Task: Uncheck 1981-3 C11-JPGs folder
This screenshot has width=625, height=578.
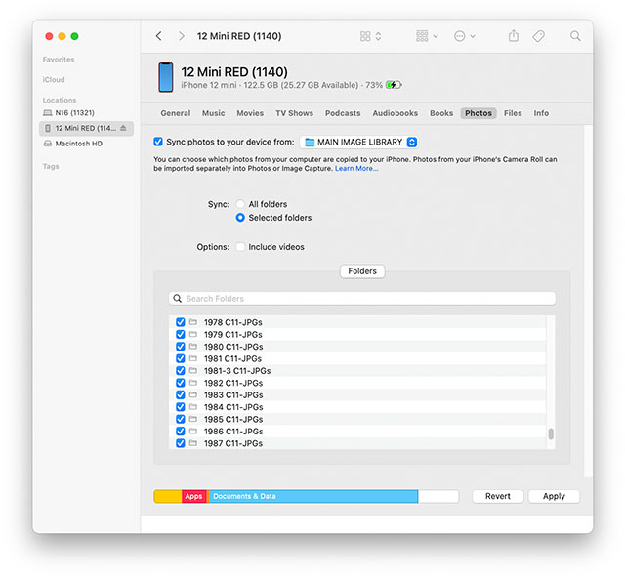Action: pos(180,370)
